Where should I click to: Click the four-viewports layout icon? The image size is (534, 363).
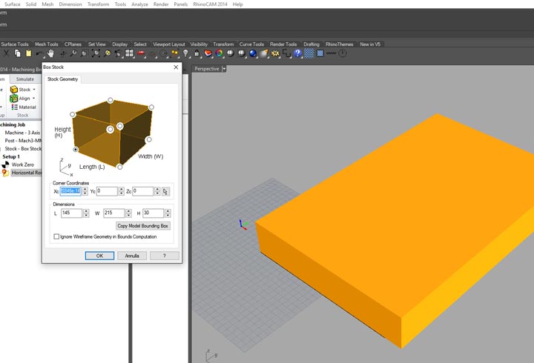129,53
